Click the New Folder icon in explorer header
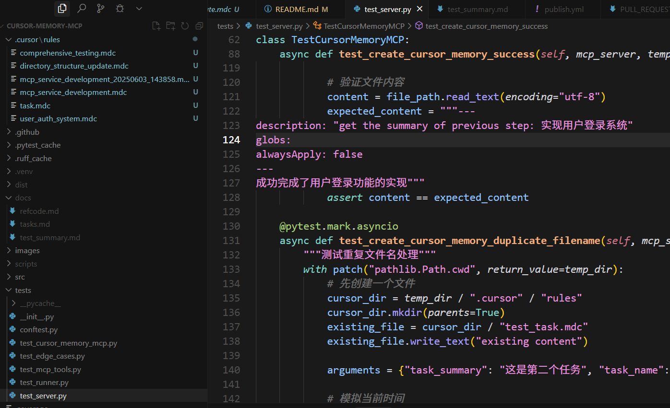This screenshot has width=670, height=408. [x=170, y=26]
